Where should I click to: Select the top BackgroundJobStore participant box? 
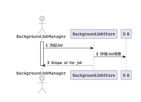(94, 34)
